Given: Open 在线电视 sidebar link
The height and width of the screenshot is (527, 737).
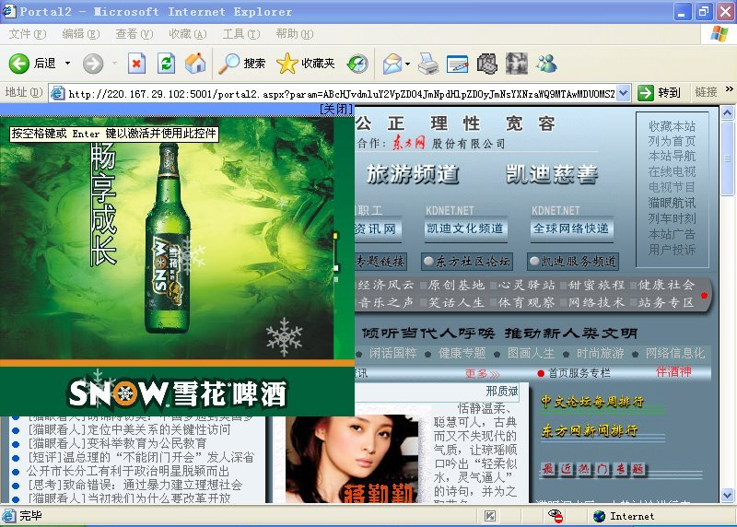Looking at the screenshot, I should 672,171.
